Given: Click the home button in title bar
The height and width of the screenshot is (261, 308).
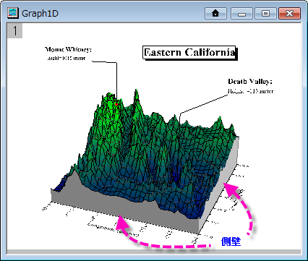Looking at the screenshot, I should click(215, 13).
